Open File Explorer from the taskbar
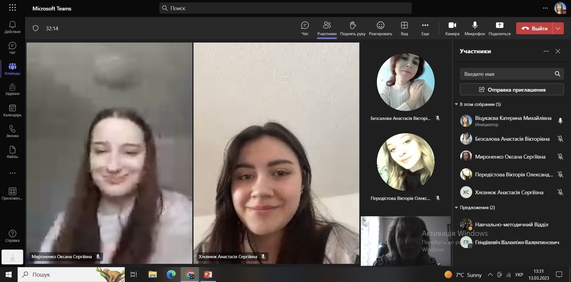Viewport: 571px width, 282px height. [x=153, y=275]
